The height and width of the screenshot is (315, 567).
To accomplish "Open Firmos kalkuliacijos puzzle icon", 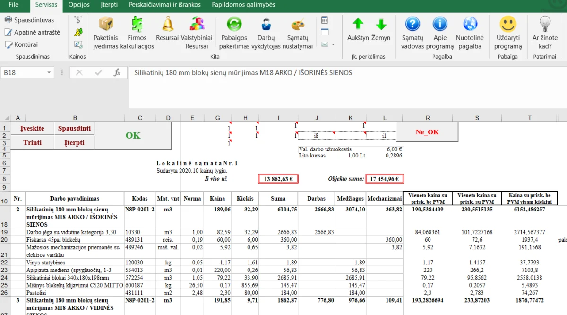I will point(137,25).
